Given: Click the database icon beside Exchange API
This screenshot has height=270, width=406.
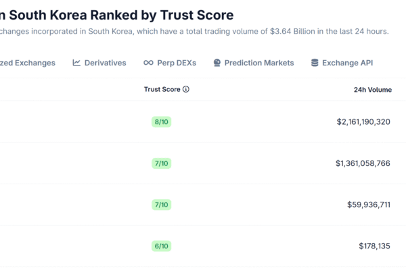Looking at the screenshot, I should point(315,63).
